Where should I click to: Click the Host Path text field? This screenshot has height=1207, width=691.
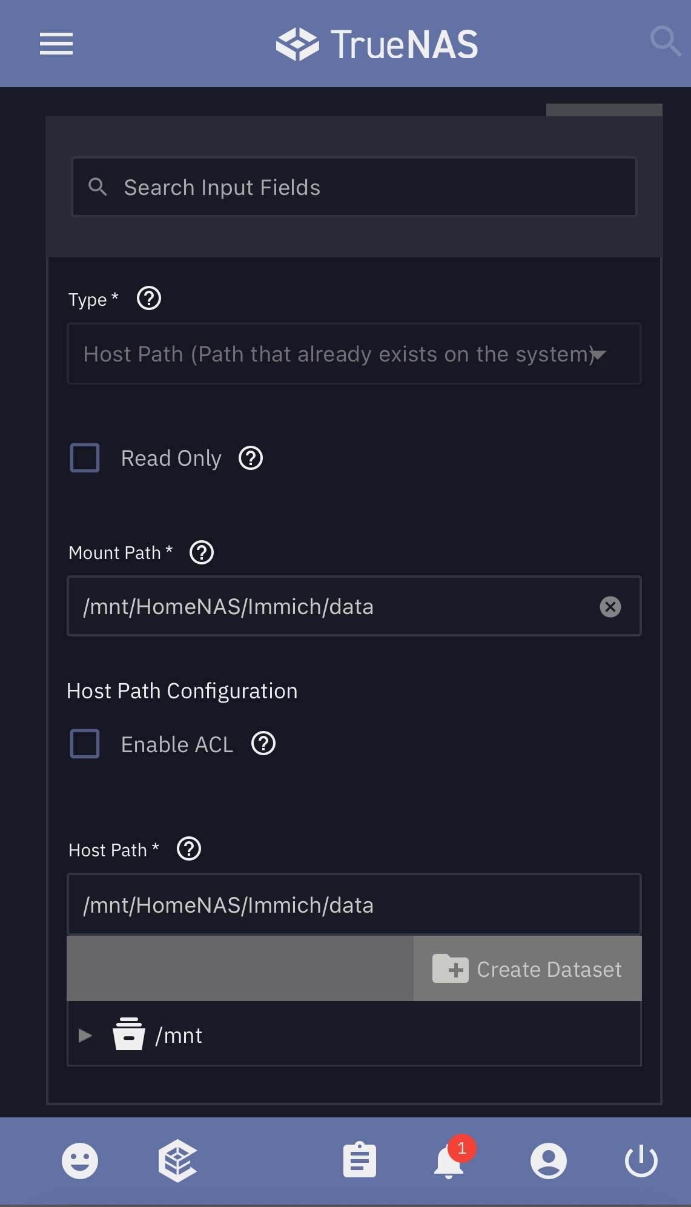coord(354,905)
